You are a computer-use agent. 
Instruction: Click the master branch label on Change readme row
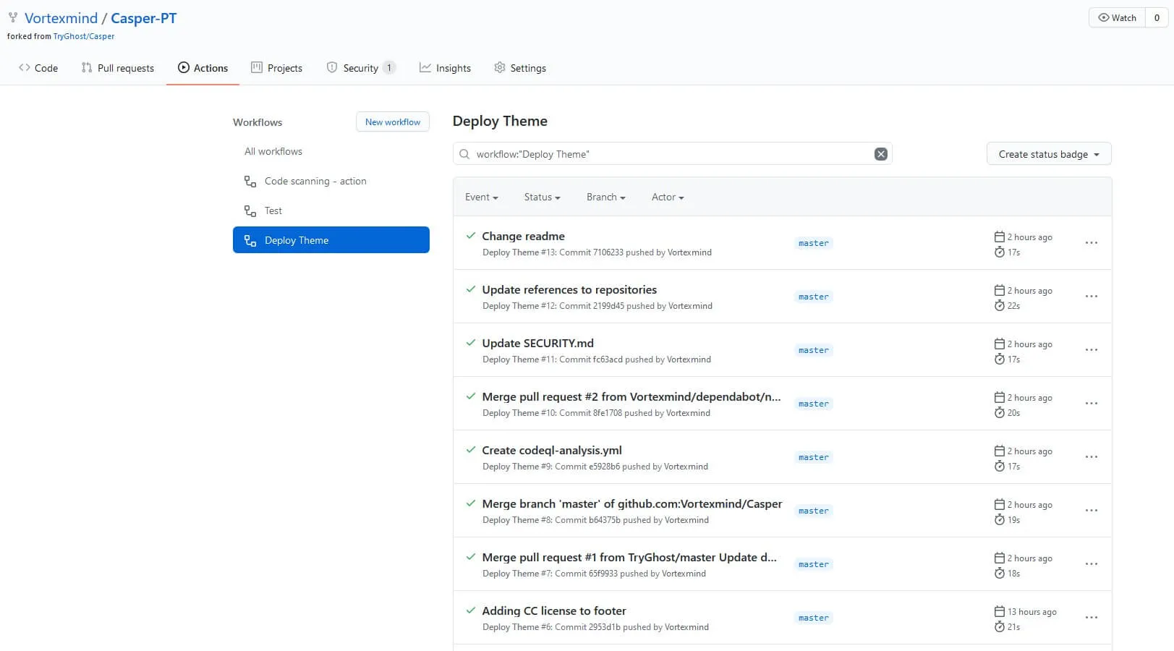pos(814,243)
